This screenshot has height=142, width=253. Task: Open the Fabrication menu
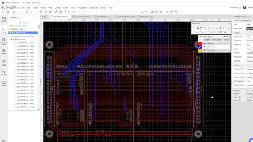click(82, 8)
